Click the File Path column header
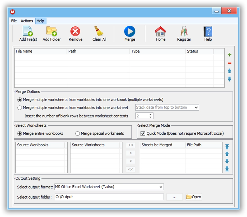The image size is (247, 217). 204,145
